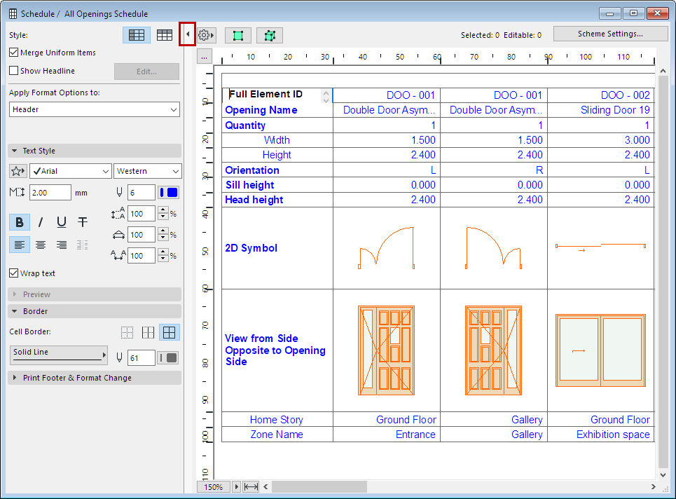This screenshot has width=676, height=499.
Task: Uncheck Merge Uniform Items
Action: coord(14,53)
